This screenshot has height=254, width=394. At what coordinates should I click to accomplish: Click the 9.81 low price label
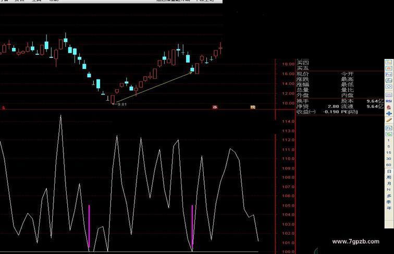(x=122, y=104)
